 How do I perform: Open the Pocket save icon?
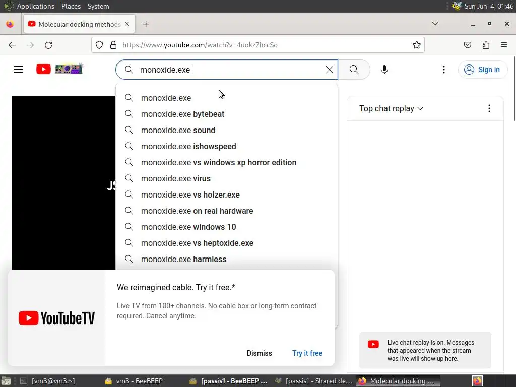(x=467, y=45)
